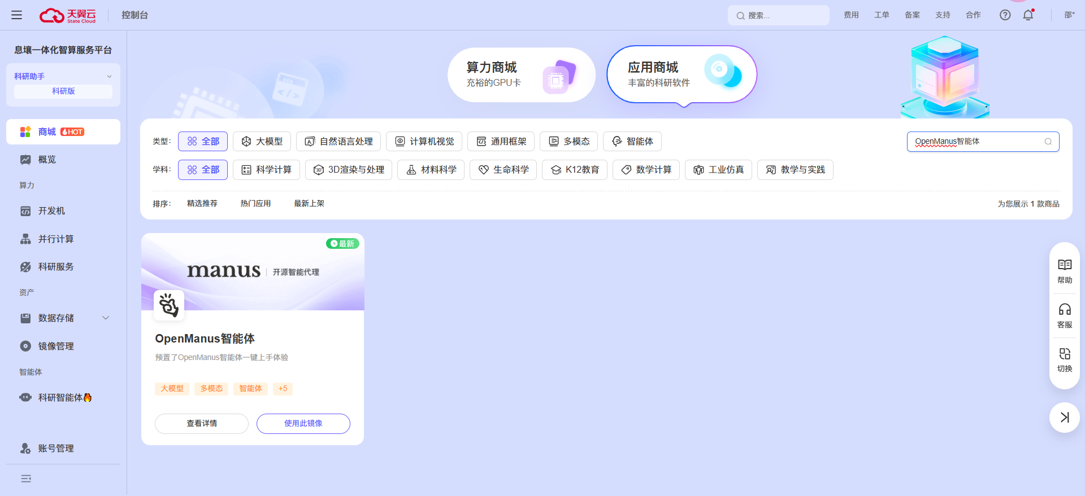Open 备案 in the top bar
The image size is (1085, 496).
click(x=912, y=15)
